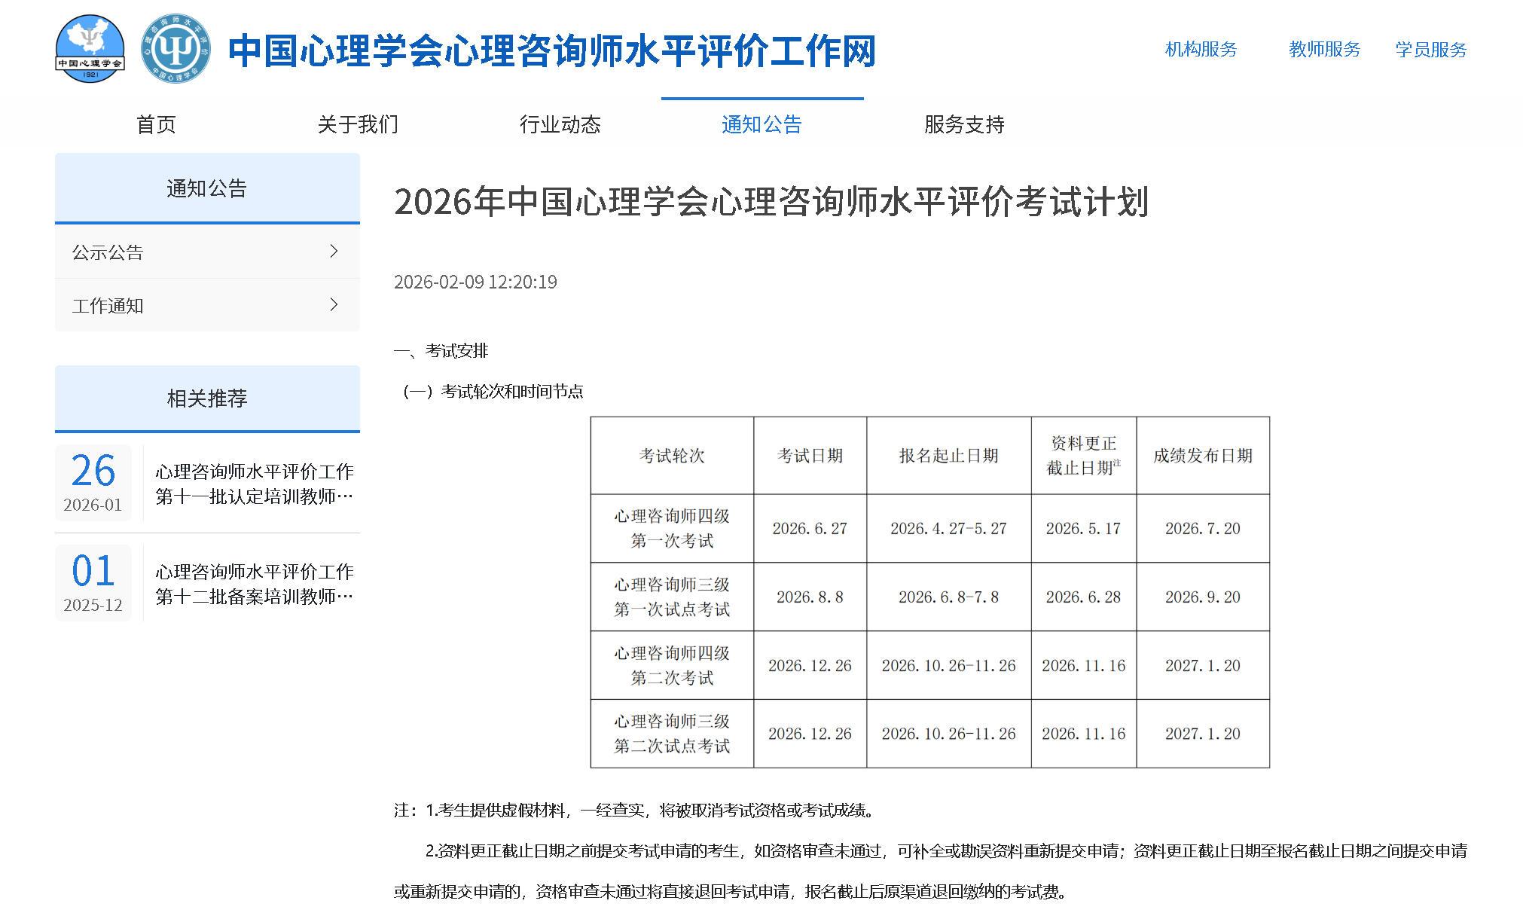Click the round blue Psi emblem logo

point(176,49)
